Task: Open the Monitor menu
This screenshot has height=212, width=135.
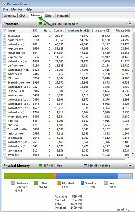Action: (17, 9)
